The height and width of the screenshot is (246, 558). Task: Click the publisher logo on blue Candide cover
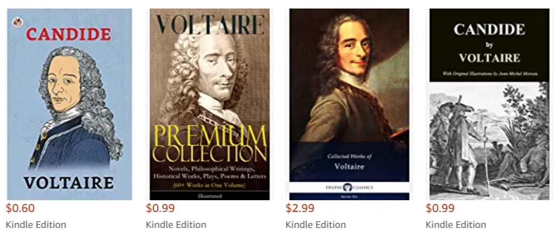point(17,22)
